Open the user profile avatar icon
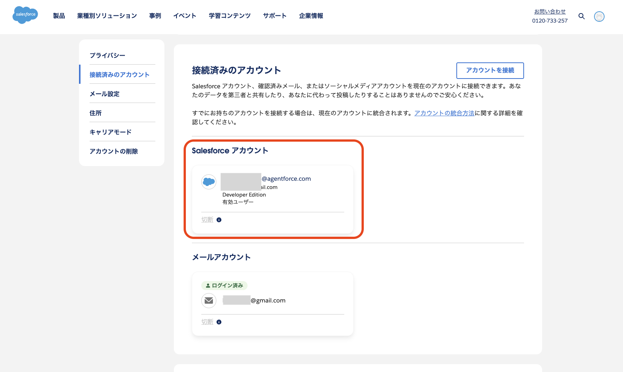The height and width of the screenshot is (372, 623). pyautogui.click(x=599, y=17)
